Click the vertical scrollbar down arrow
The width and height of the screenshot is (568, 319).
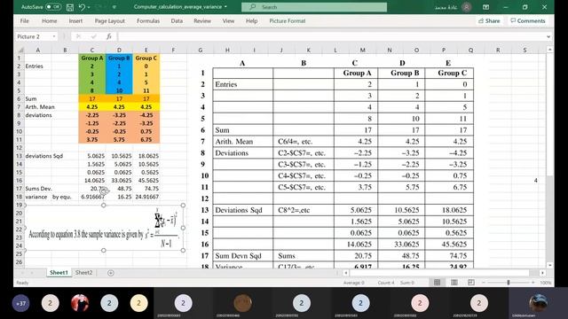click(550, 265)
